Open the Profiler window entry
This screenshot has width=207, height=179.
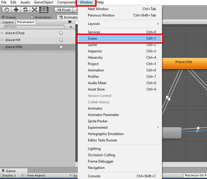(x=120, y=77)
